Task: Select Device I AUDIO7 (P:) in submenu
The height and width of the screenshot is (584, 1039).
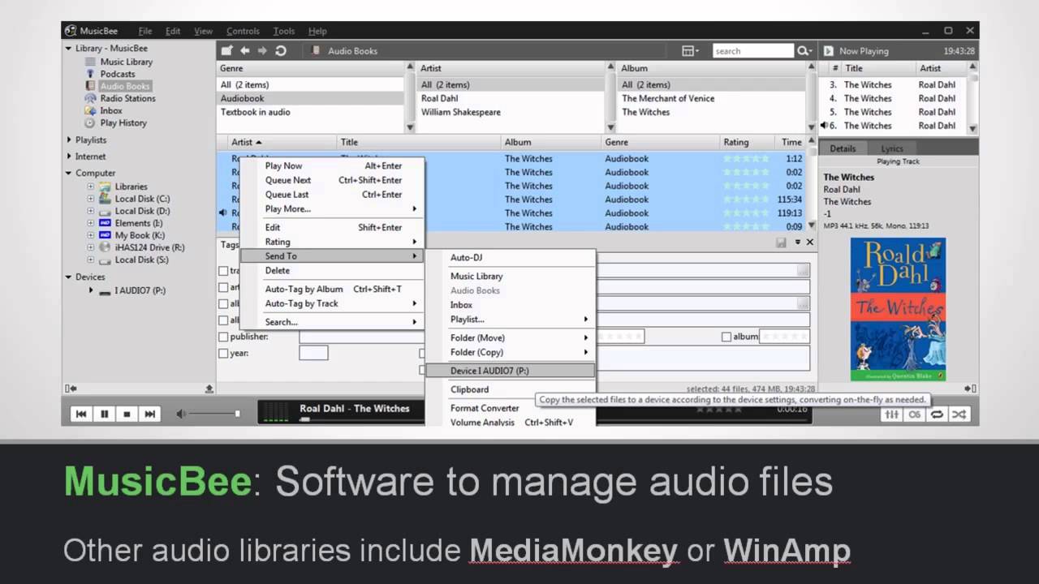Action: click(511, 371)
